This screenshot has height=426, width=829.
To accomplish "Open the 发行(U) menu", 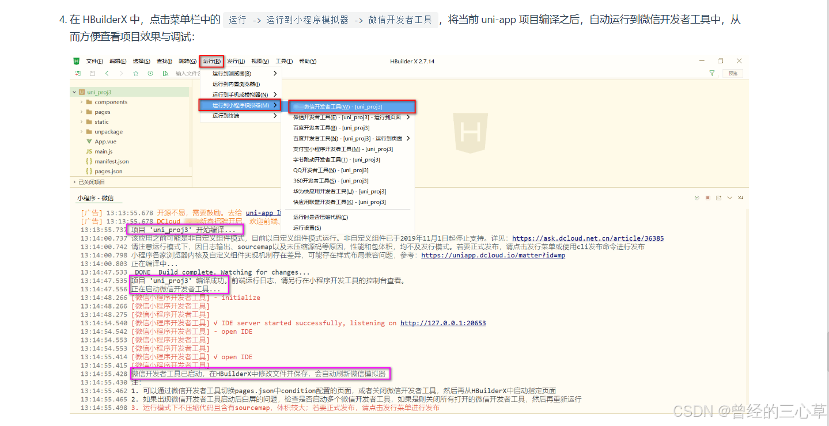I will (x=236, y=61).
